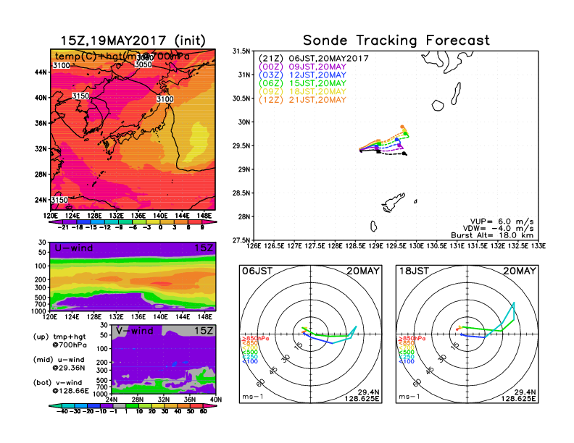Click the orange endpoint dot of the 12Z track
The image size is (574, 443).
[402, 127]
